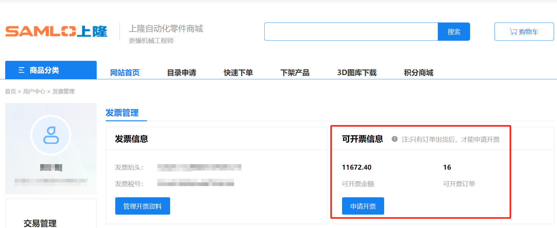Viewport: 557px width, 228px height.
Task: Open 用户中心 breadcrumb link
Action: (x=34, y=92)
